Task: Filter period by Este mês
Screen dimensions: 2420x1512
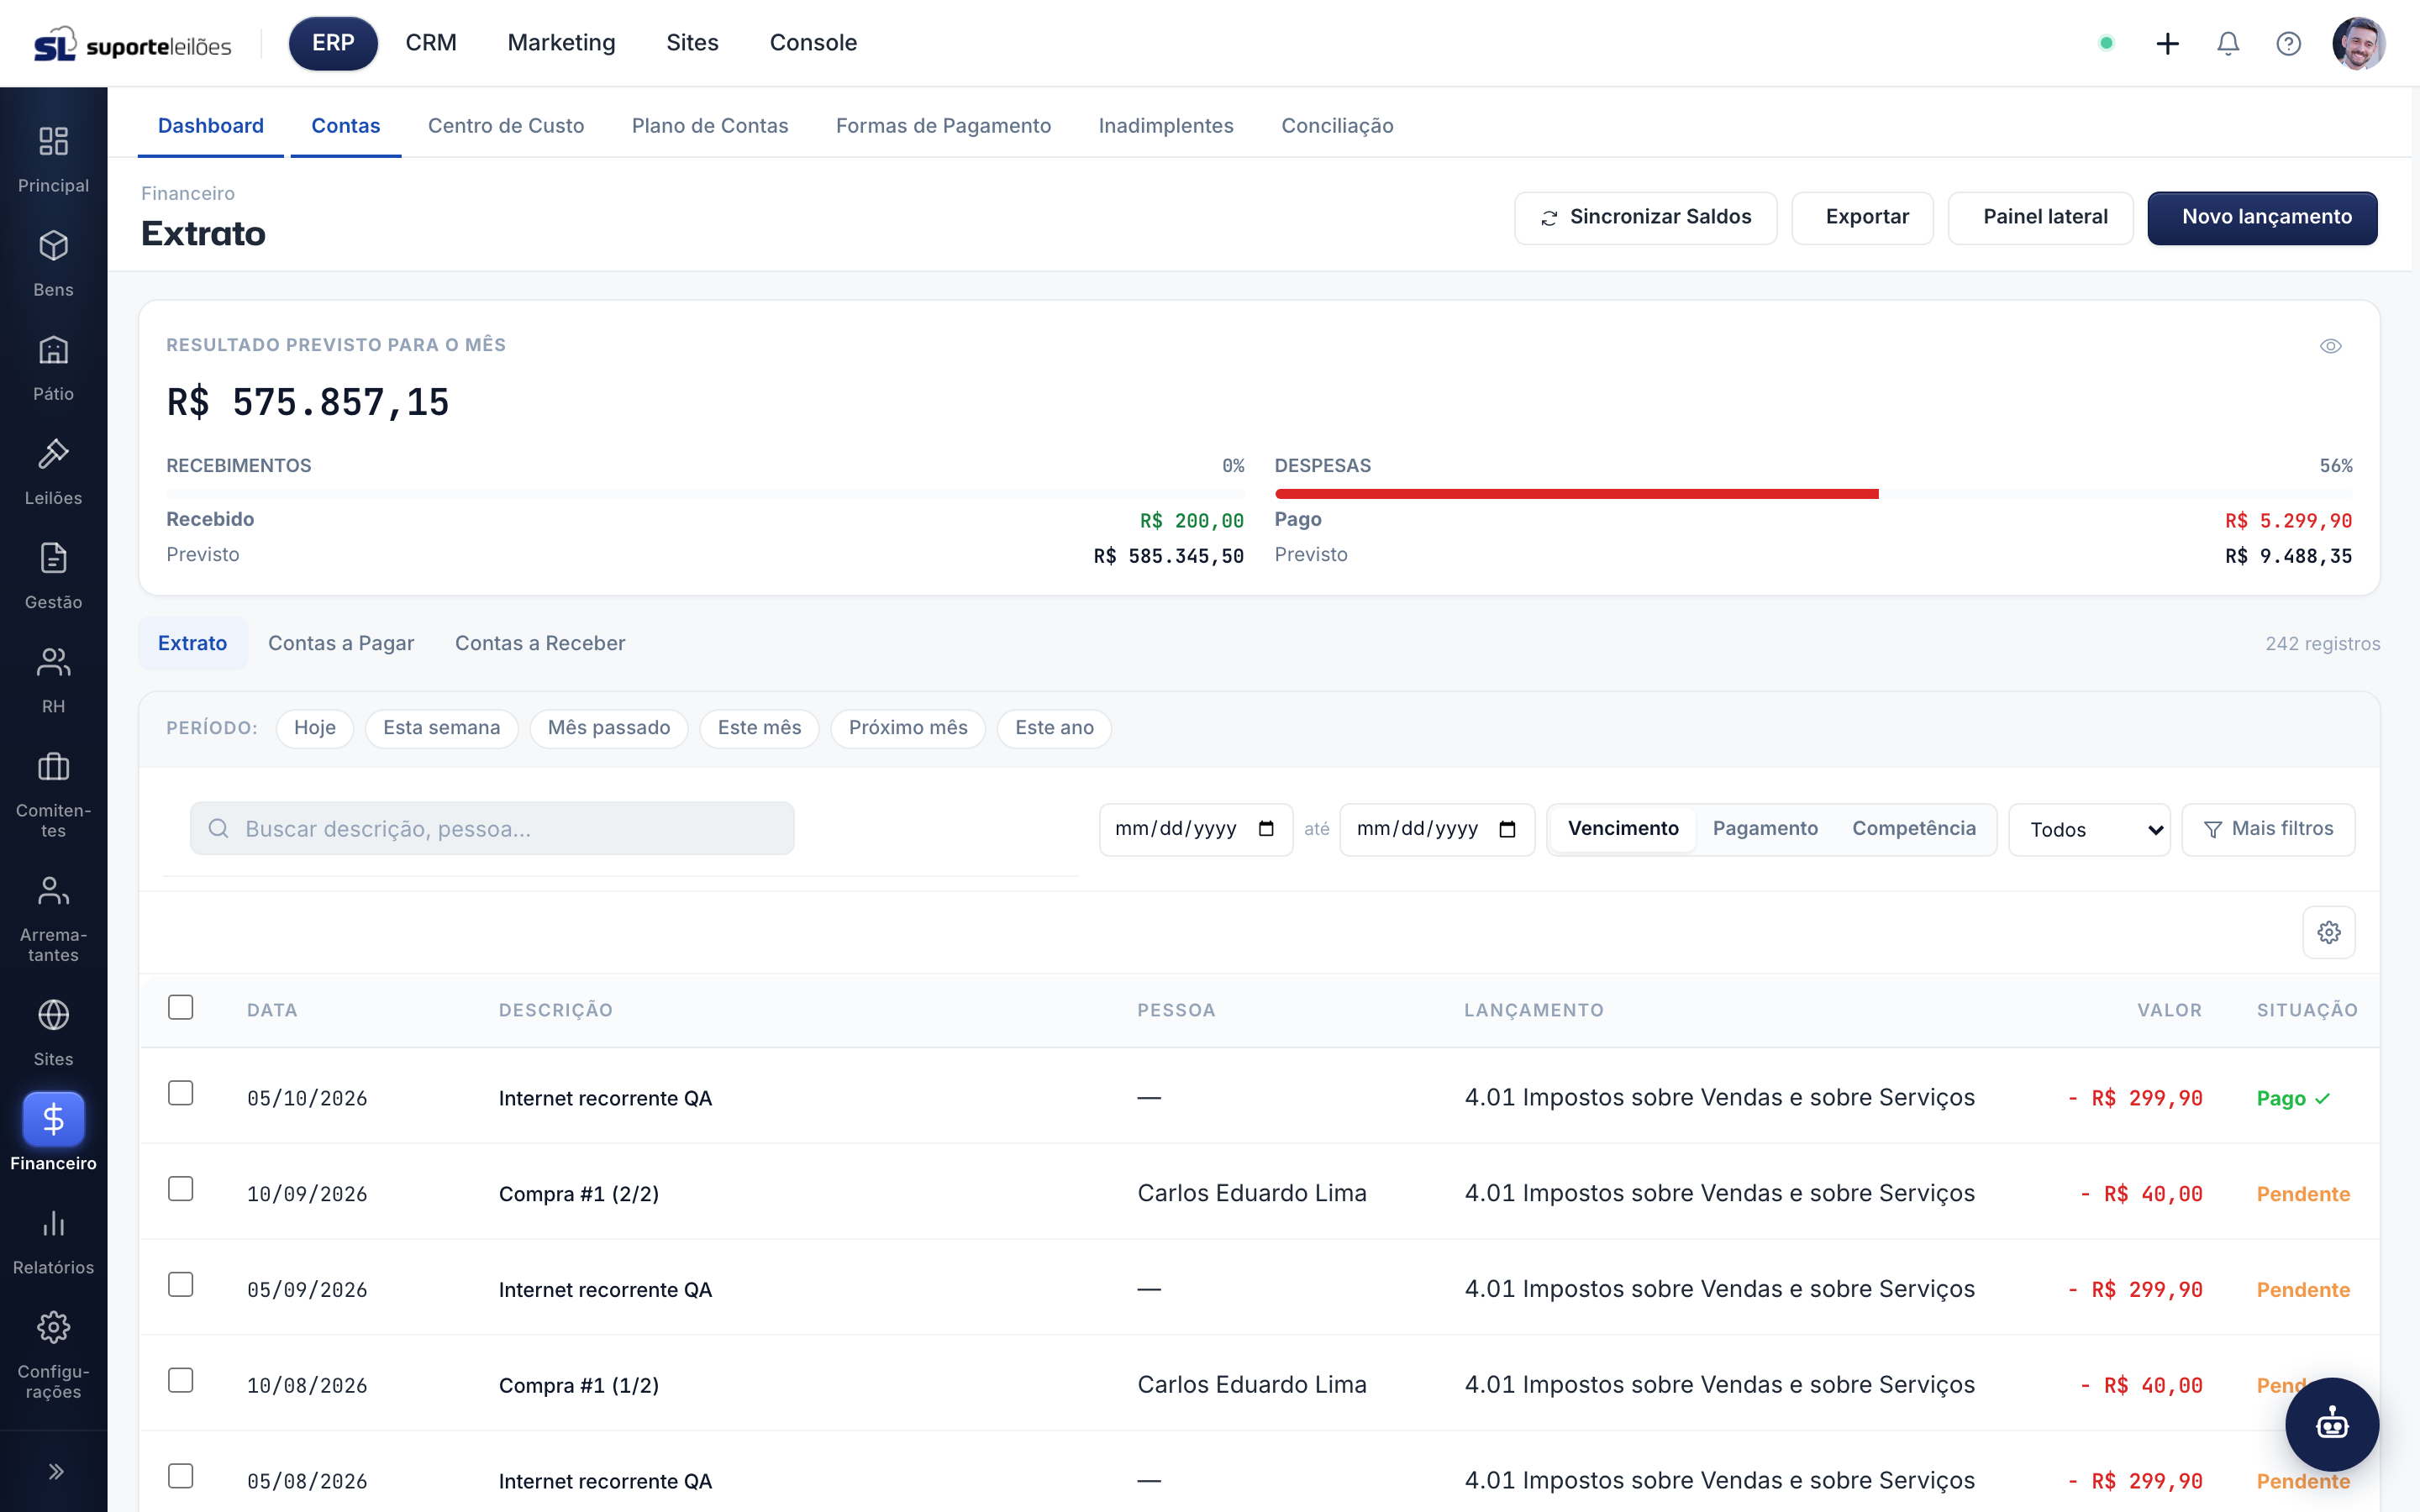Action: click(x=759, y=728)
